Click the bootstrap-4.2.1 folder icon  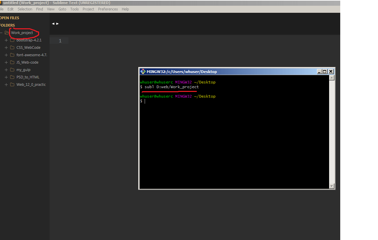(12, 40)
